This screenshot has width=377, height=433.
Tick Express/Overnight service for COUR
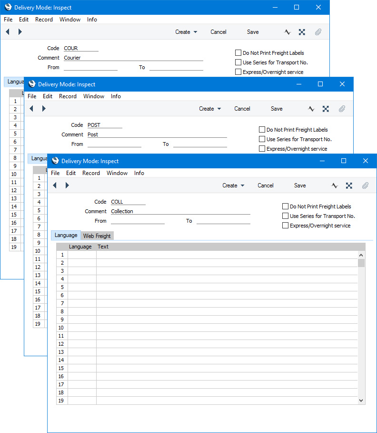[238, 72]
